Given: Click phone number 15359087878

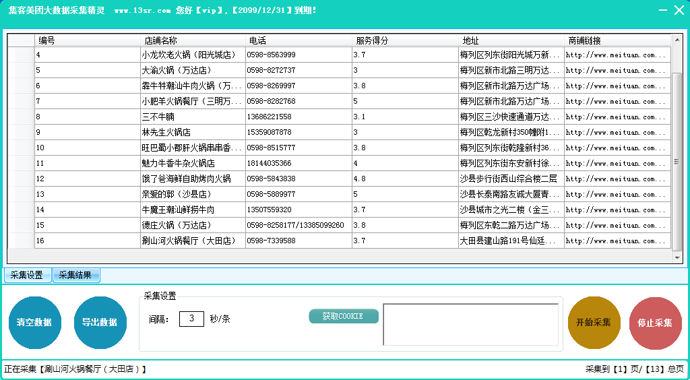Looking at the screenshot, I should click(269, 132).
